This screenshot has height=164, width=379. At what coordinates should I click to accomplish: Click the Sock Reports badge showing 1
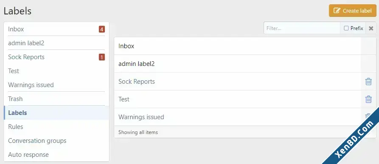(x=102, y=57)
